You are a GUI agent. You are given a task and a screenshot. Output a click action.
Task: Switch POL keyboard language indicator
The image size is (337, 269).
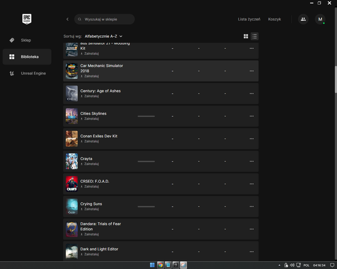(x=306, y=265)
